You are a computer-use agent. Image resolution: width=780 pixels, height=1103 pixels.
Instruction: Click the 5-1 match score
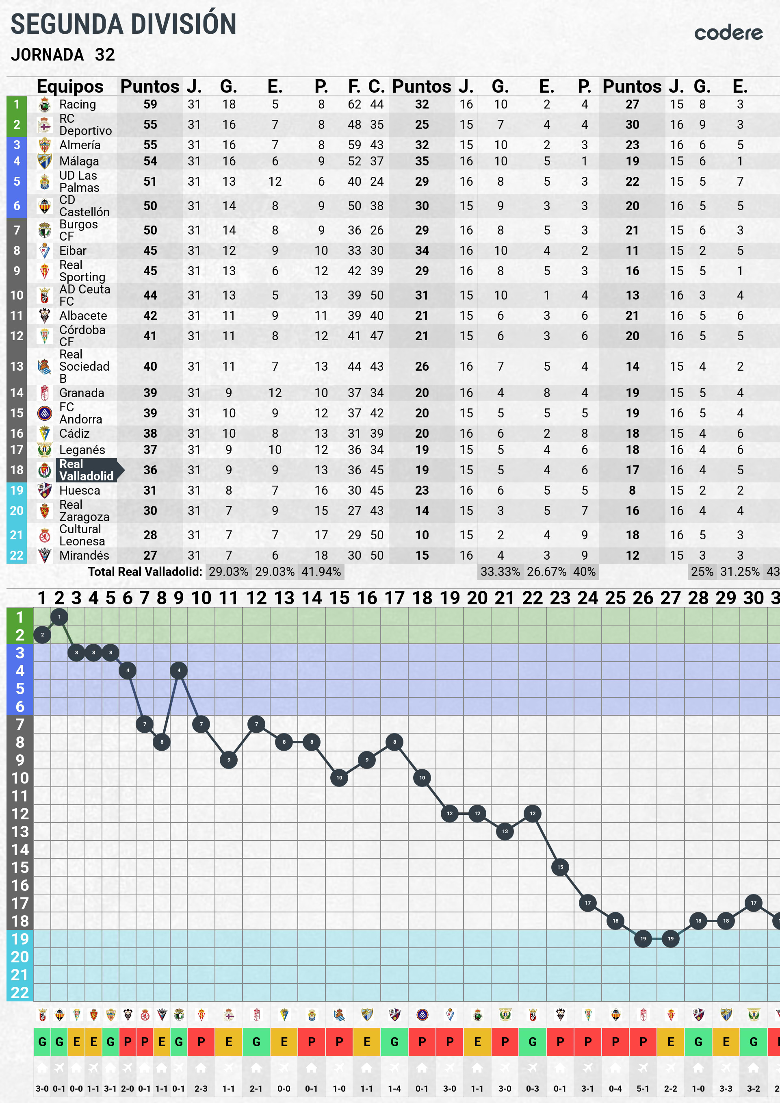tap(643, 1089)
